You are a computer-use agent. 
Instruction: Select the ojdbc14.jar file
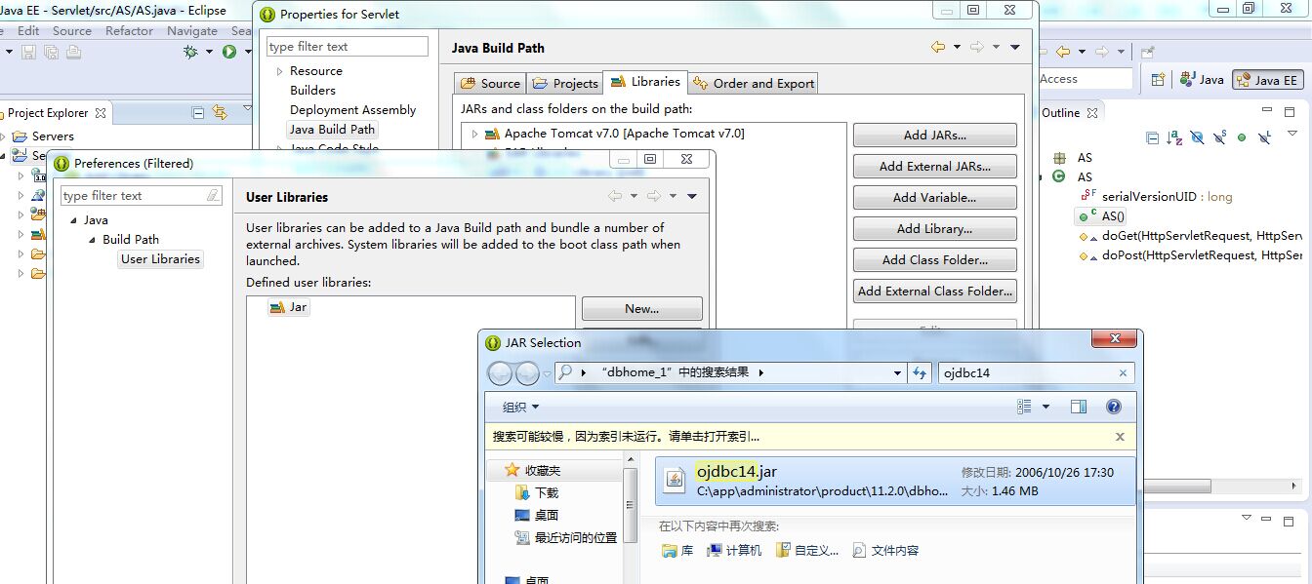895,482
